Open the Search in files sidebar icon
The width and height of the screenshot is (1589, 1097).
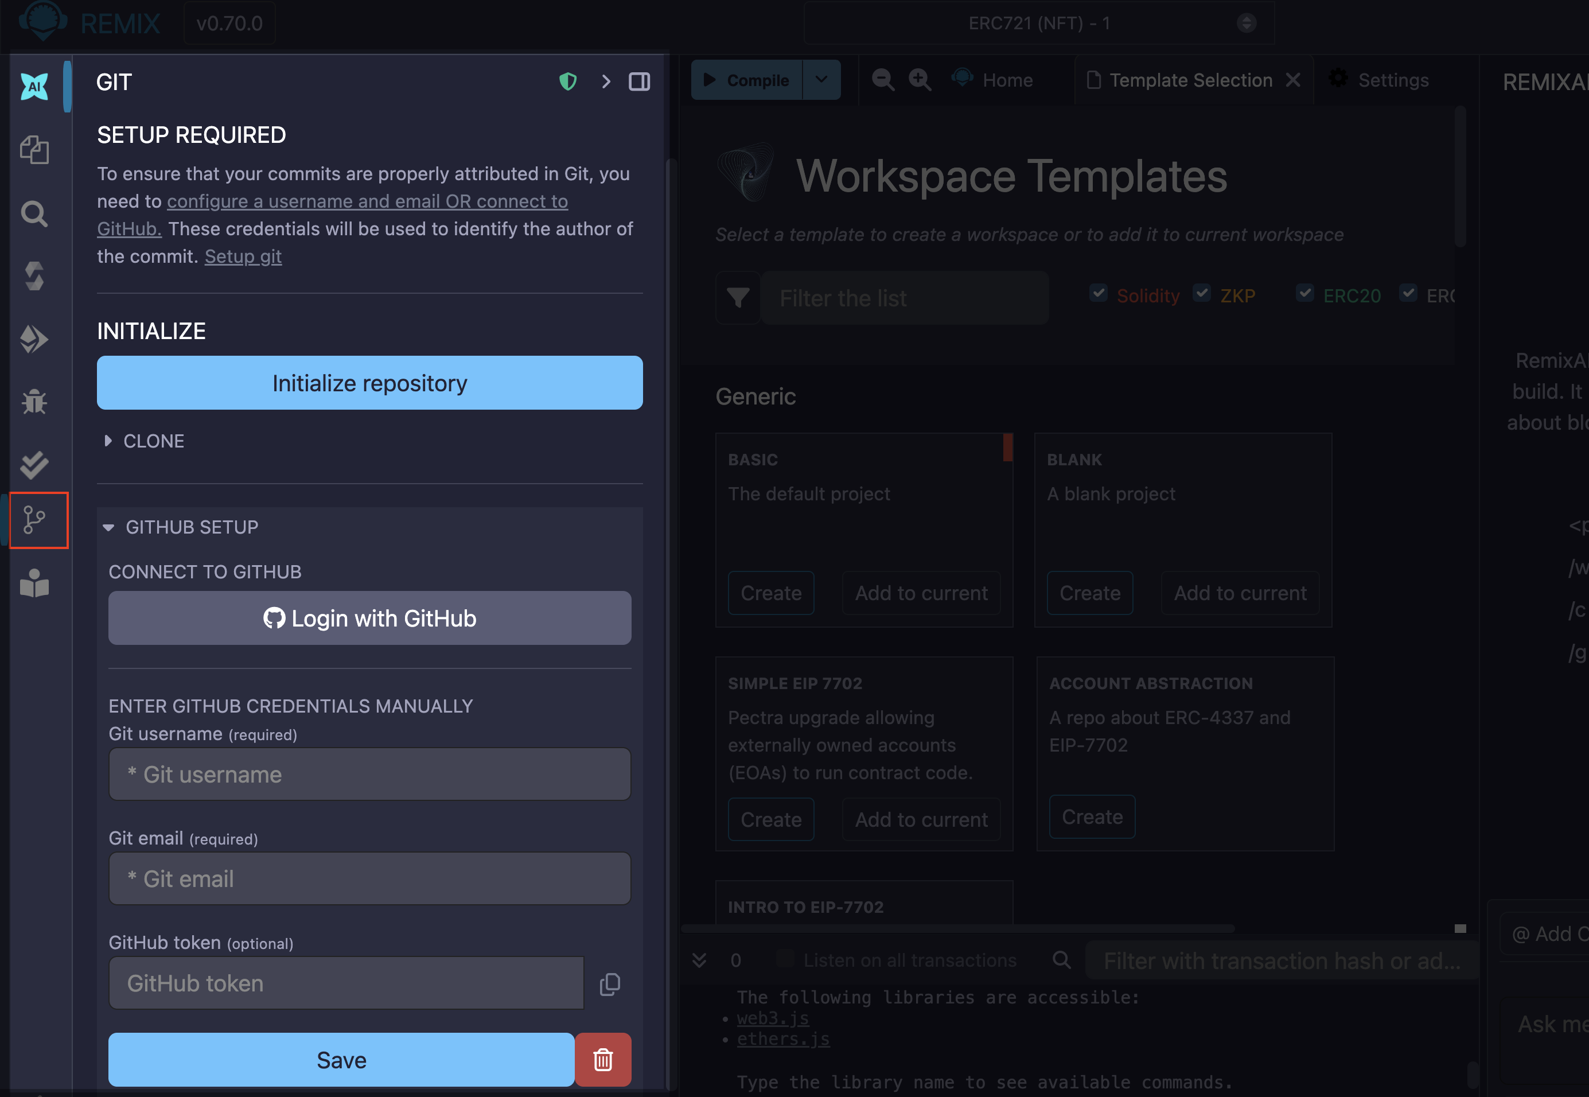[34, 214]
